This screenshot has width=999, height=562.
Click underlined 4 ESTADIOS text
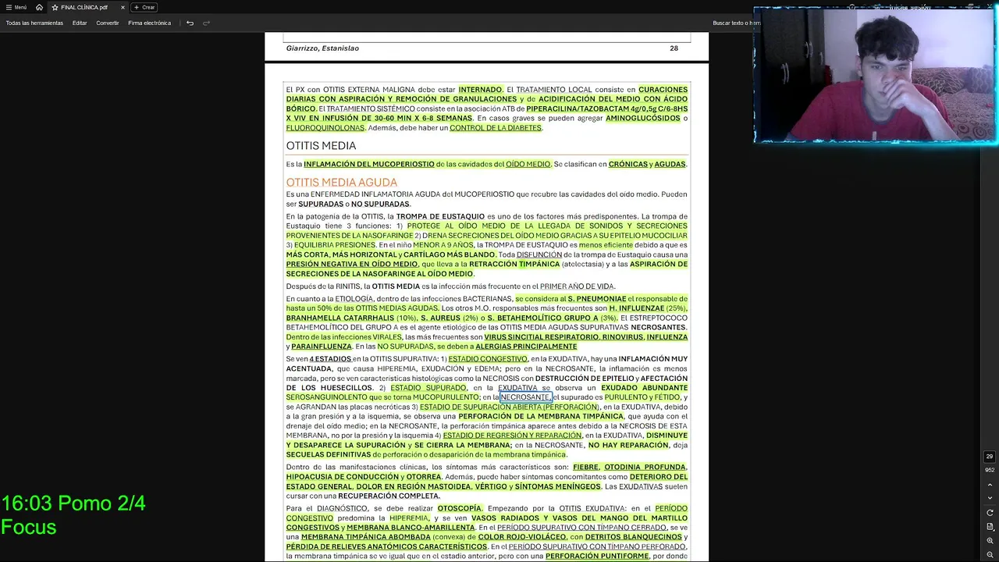tap(330, 359)
